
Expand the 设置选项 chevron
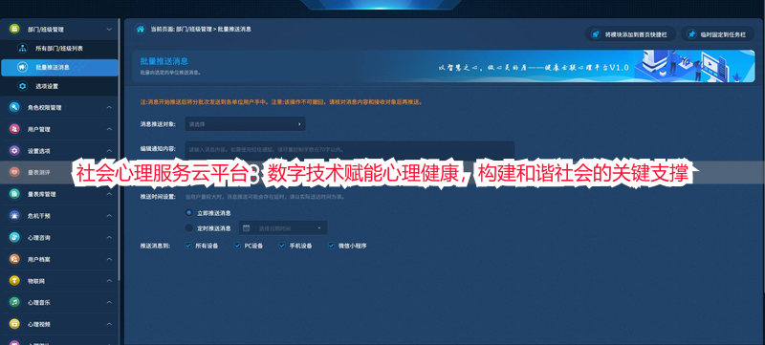109,151
